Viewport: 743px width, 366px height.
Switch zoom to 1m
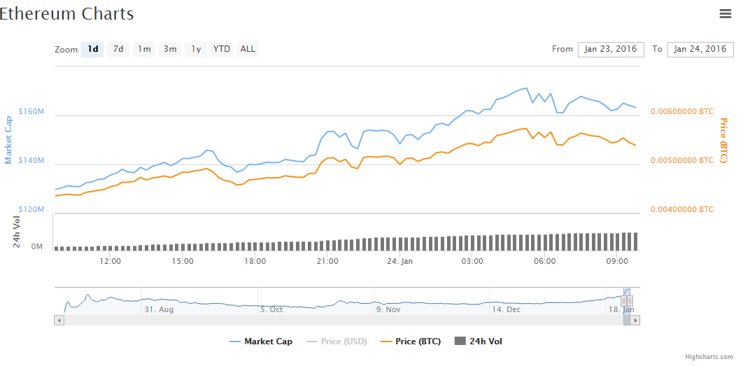pos(144,49)
